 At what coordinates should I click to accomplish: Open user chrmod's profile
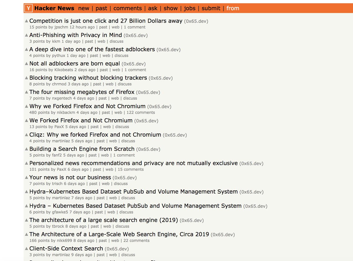pos(59,84)
